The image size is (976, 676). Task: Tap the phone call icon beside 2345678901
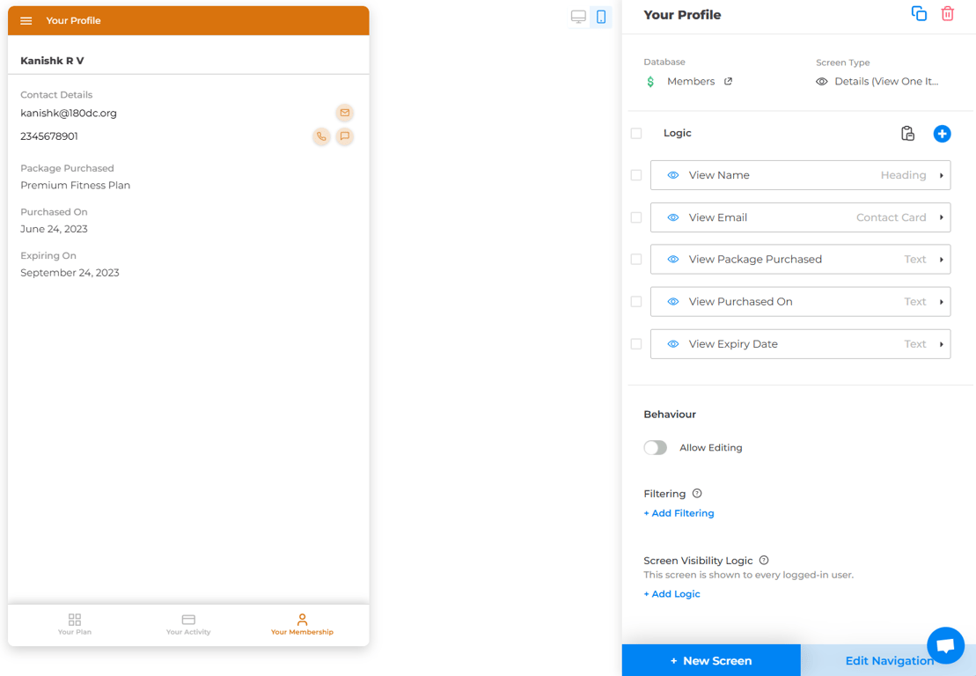(x=321, y=136)
